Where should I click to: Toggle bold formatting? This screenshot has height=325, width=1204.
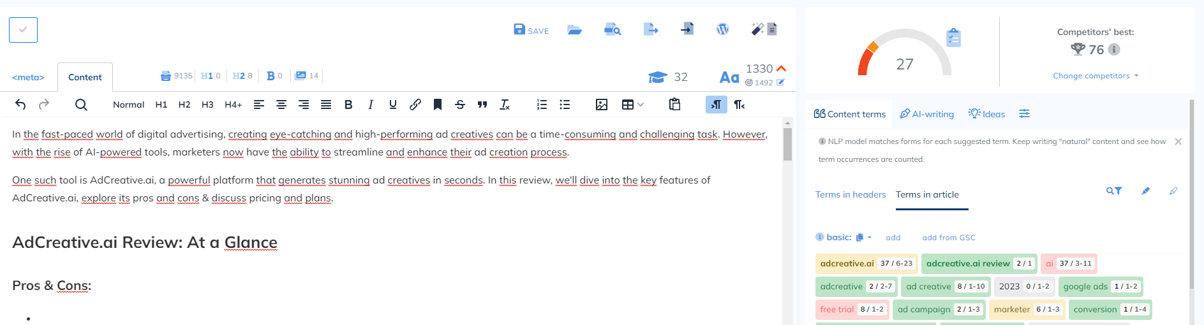348,105
